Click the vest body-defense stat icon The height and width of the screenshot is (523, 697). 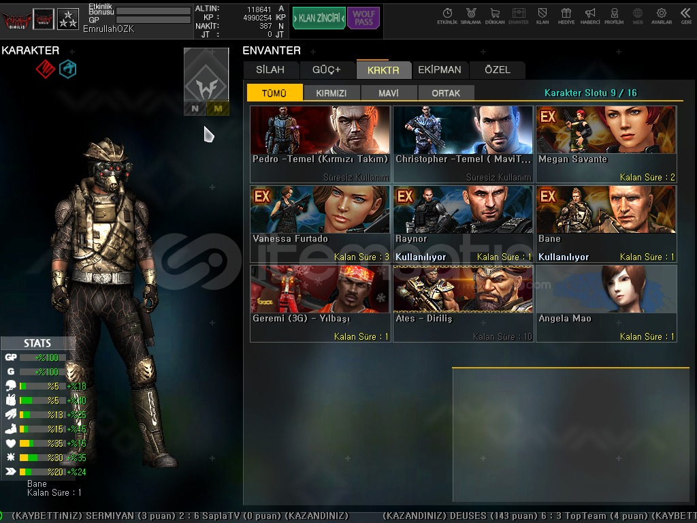click(11, 400)
